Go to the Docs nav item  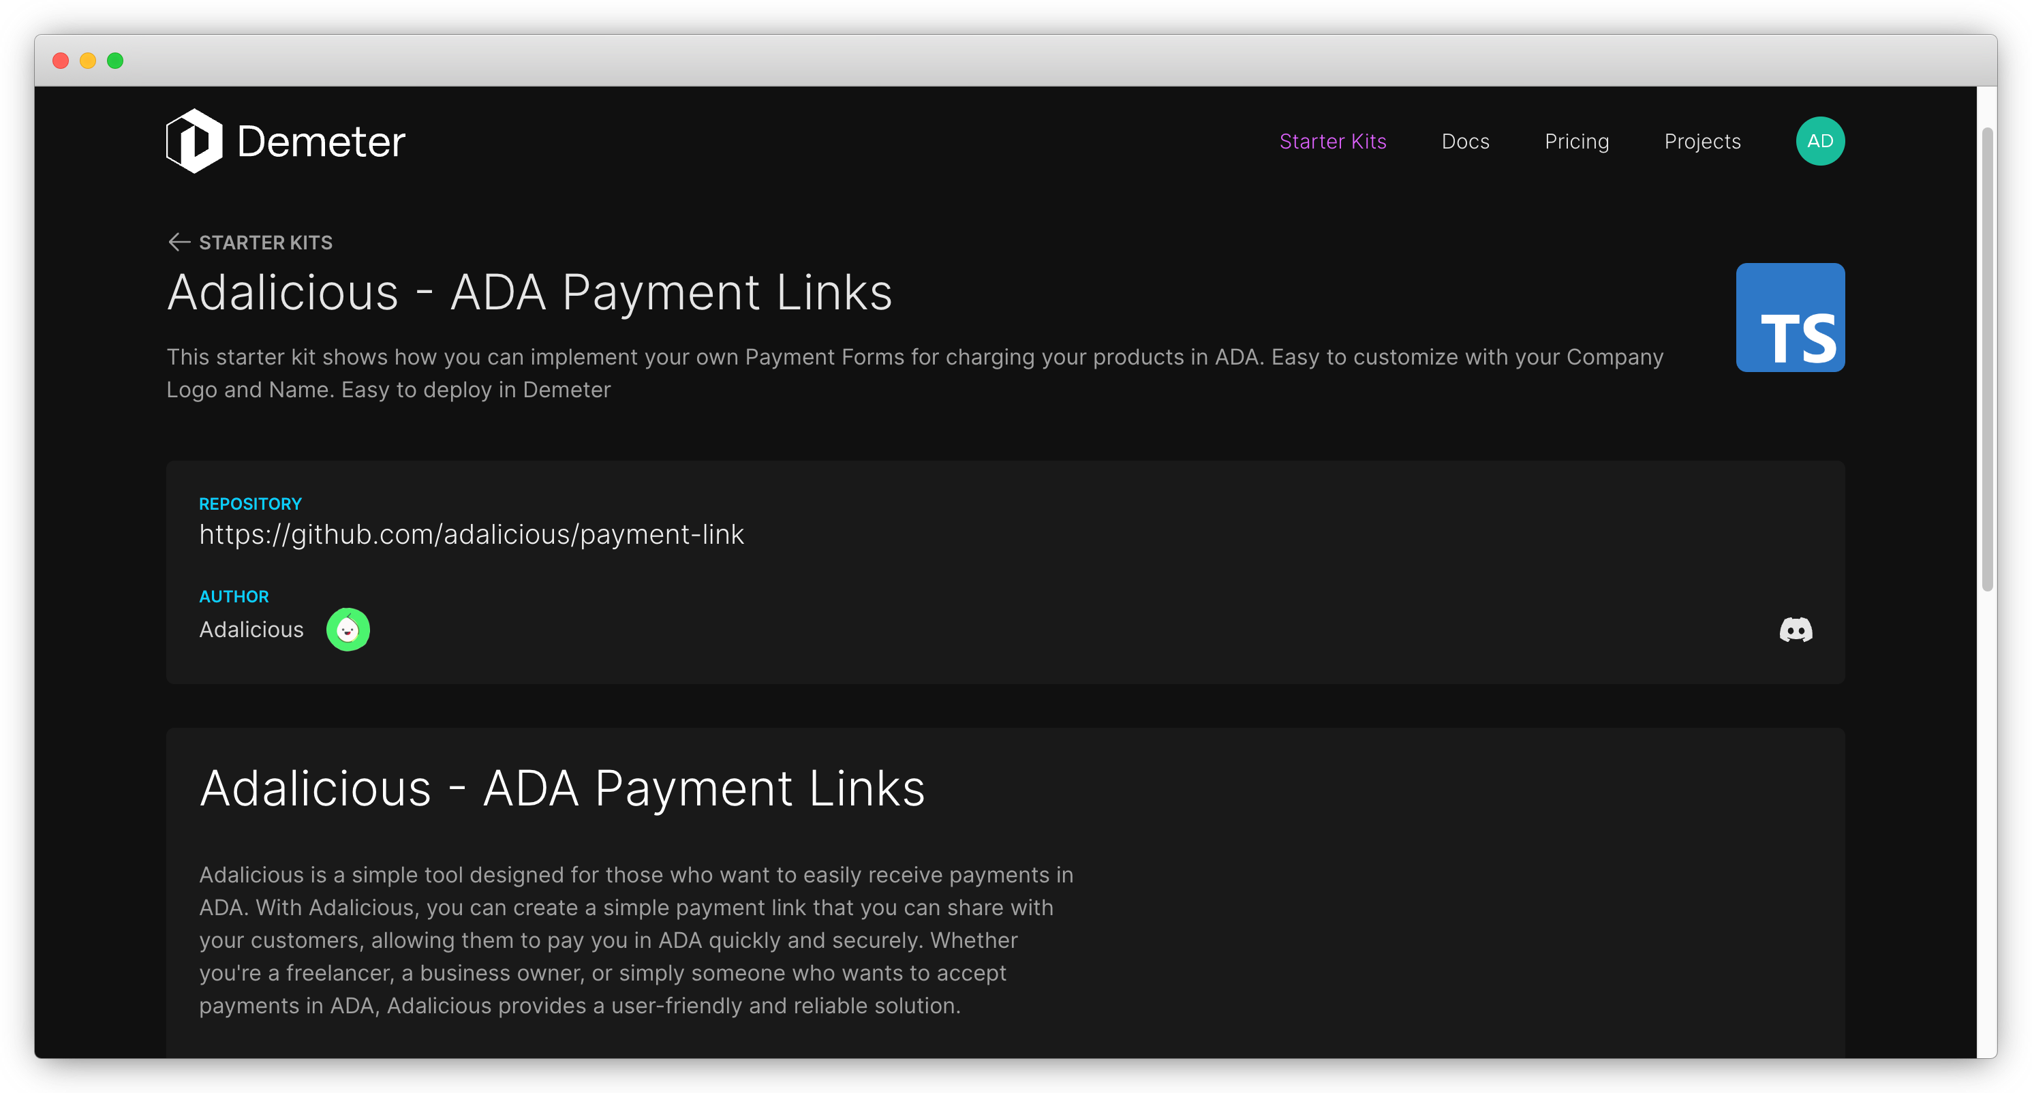(1465, 141)
